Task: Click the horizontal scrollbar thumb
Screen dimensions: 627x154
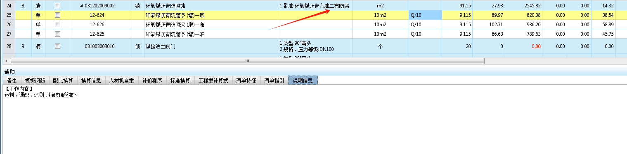Action: tap(247, 61)
